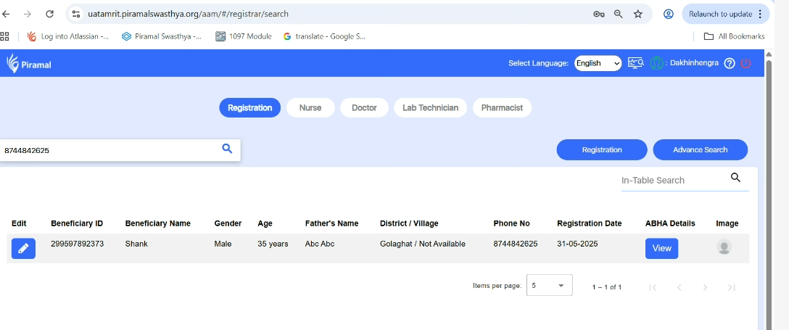Viewport: 789px width, 330px height.
Task: Expand the Select Language dropdown
Action: coord(598,63)
